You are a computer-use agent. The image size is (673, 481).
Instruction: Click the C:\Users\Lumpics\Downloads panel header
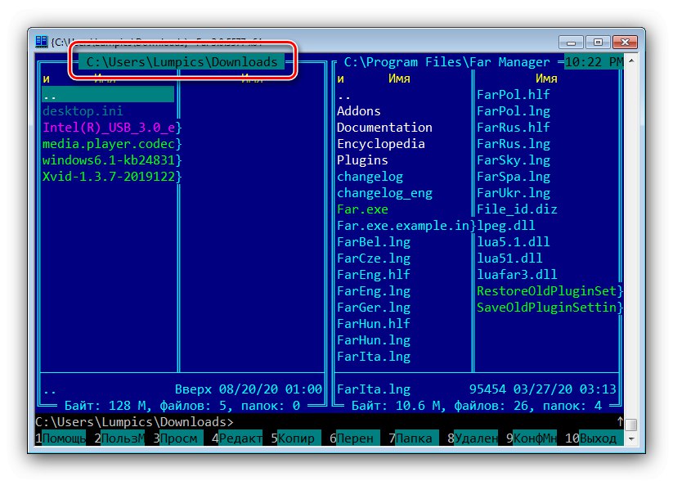(185, 61)
